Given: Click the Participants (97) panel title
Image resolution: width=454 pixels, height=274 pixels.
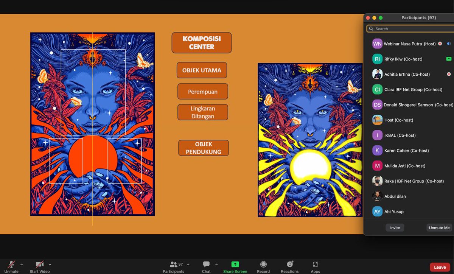Looking at the screenshot, I should point(419,18).
